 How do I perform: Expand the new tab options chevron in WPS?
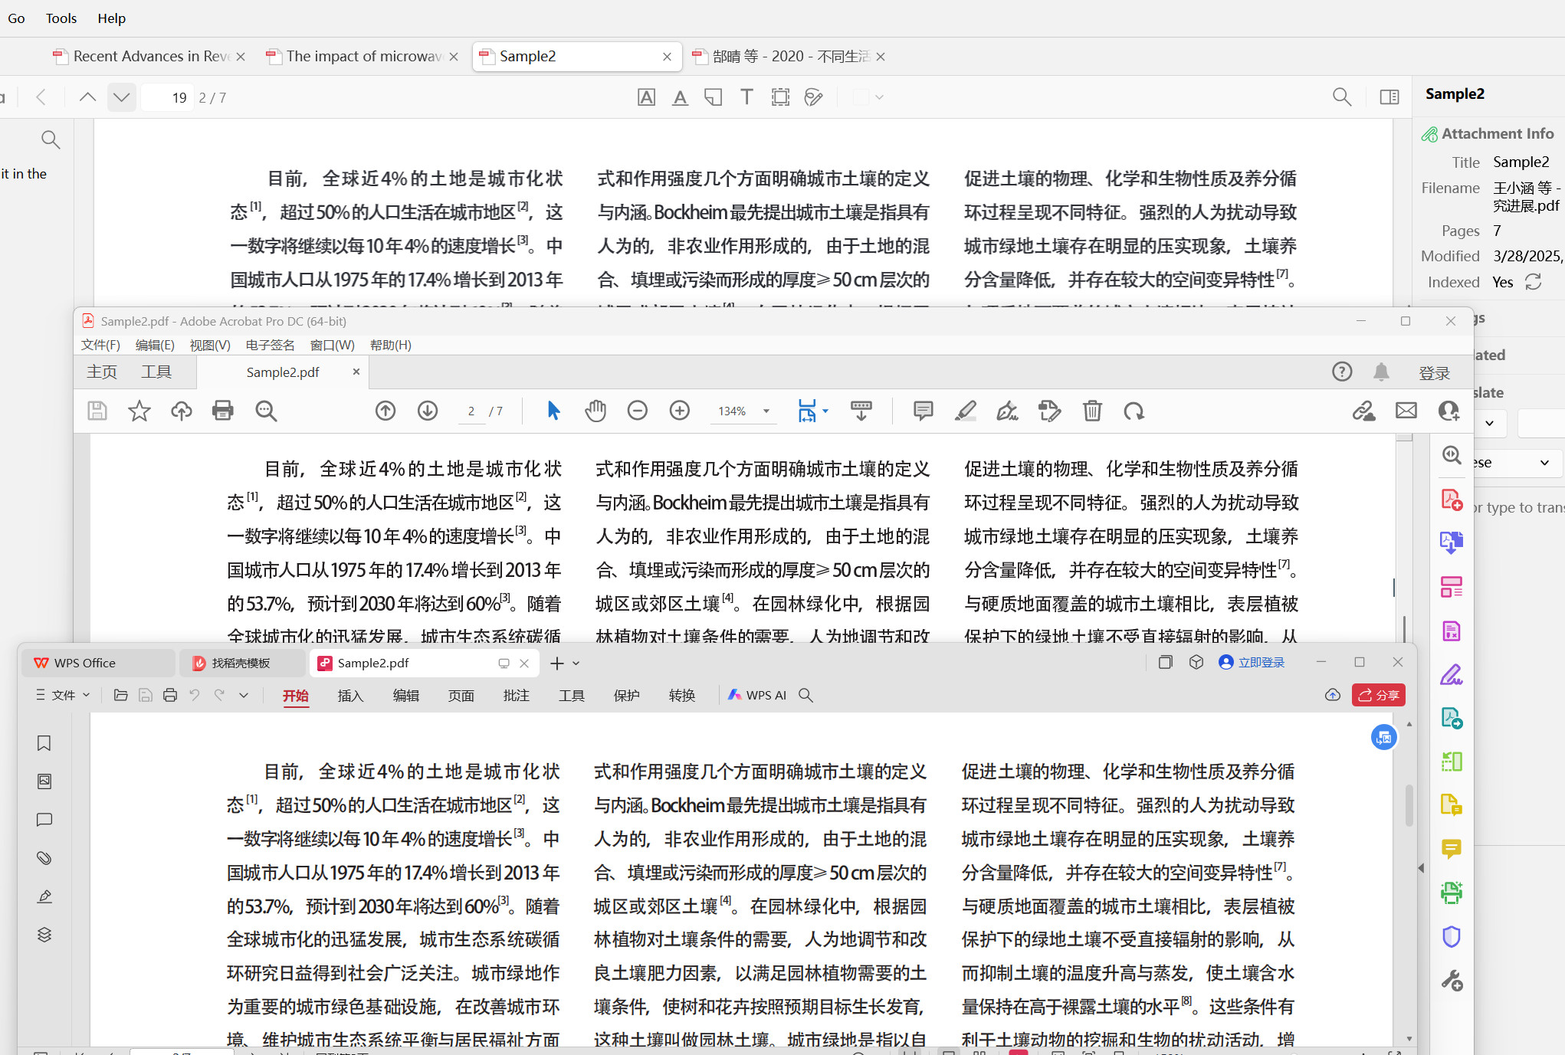(x=576, y=663)
